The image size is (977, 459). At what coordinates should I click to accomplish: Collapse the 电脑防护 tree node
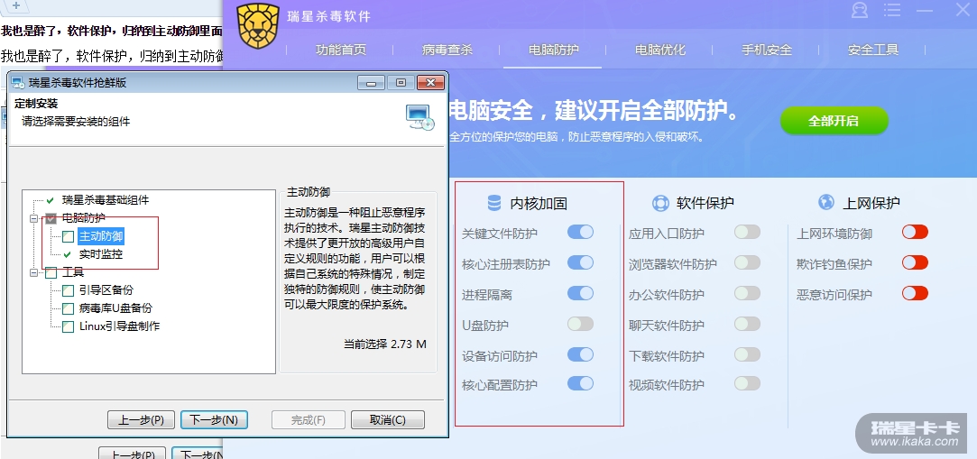pyautogui.click(x=32, y=218)
